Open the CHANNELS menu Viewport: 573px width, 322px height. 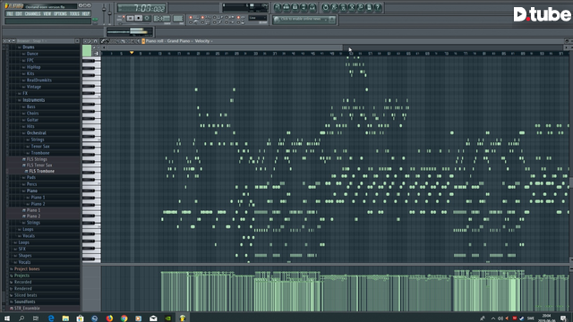click(32, 14)
